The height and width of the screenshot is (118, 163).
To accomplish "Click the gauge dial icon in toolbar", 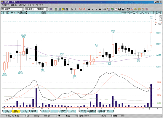I will pyautogui.click(x=119, y=9).
